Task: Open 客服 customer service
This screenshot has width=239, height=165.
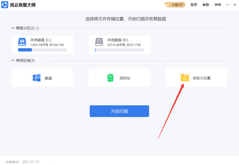Action: click(206, 5)
